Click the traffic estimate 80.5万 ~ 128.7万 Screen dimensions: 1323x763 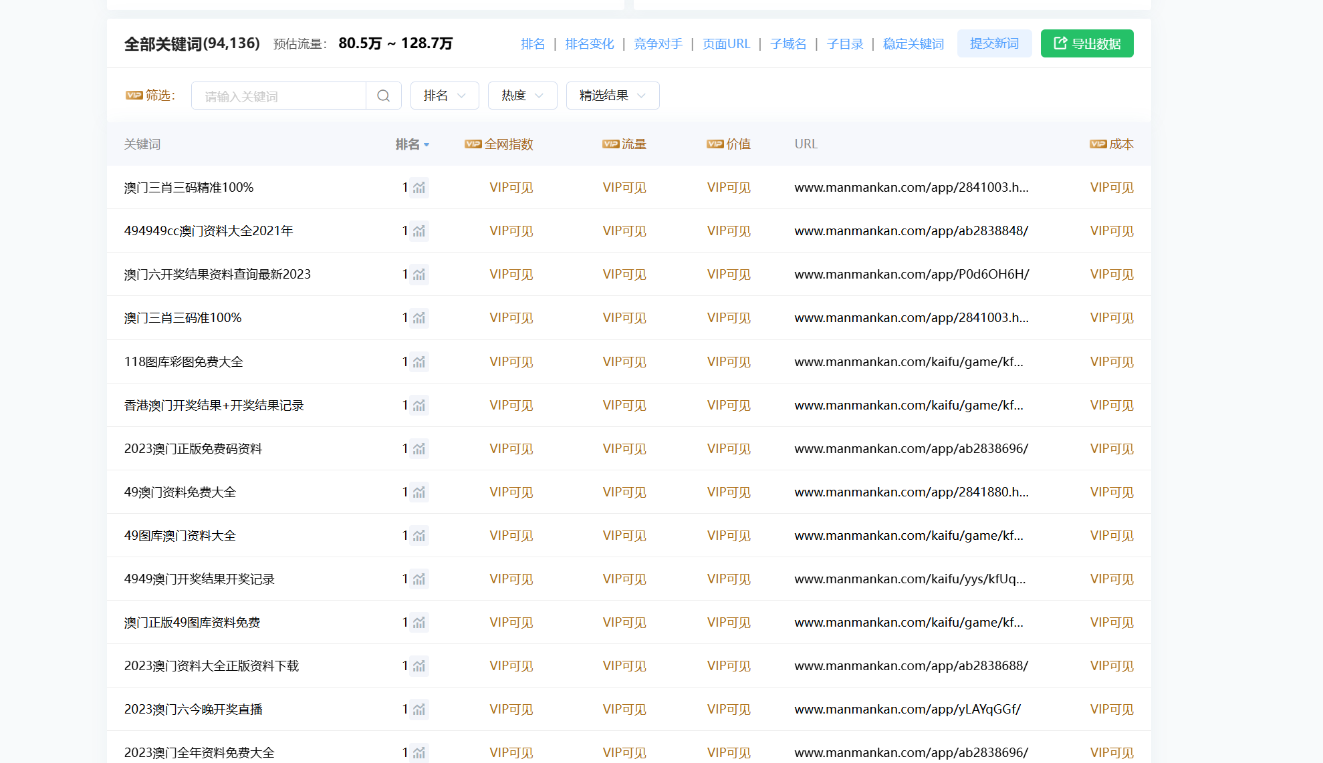click(396, 43)
